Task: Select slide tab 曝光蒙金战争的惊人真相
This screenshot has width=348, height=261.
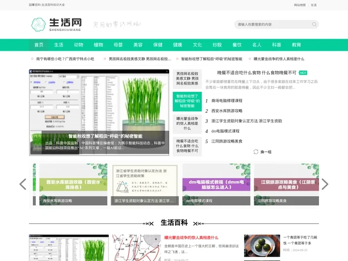Action: click(188, 124)
